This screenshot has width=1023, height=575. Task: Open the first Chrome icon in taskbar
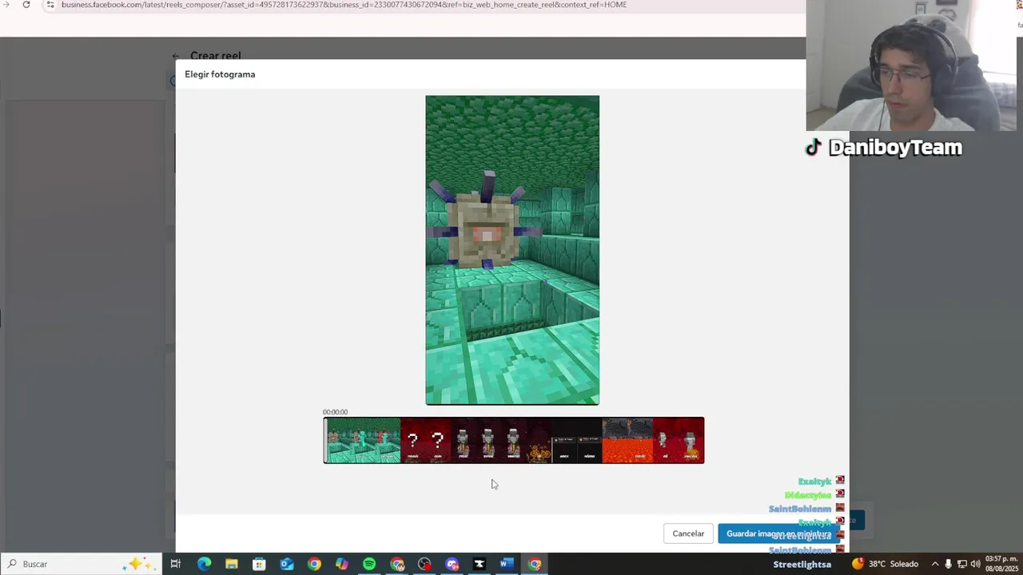click(x=314, y=564)
